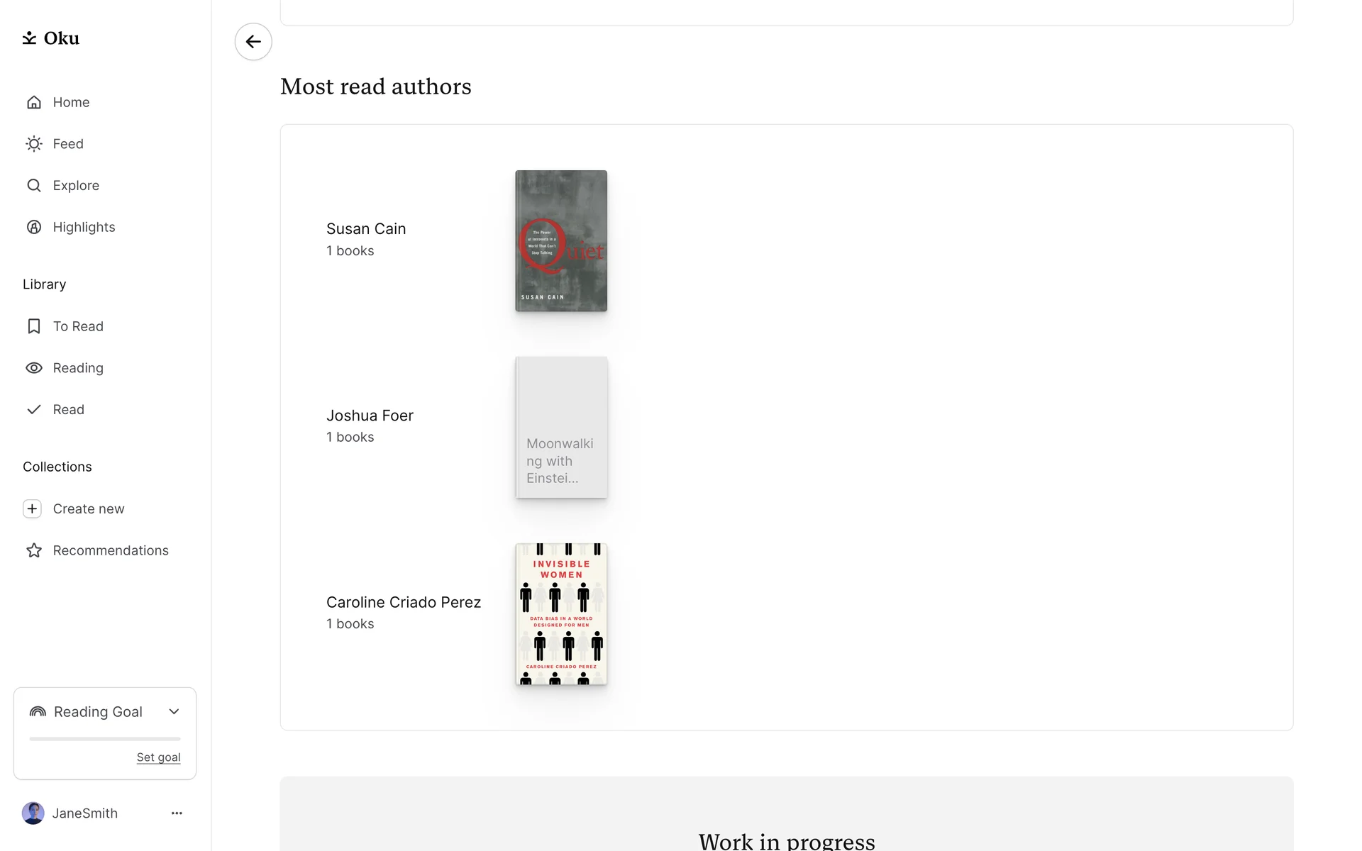Open the To Read bookmark icon
This screenshot has width=1362, height=851.
34,326
